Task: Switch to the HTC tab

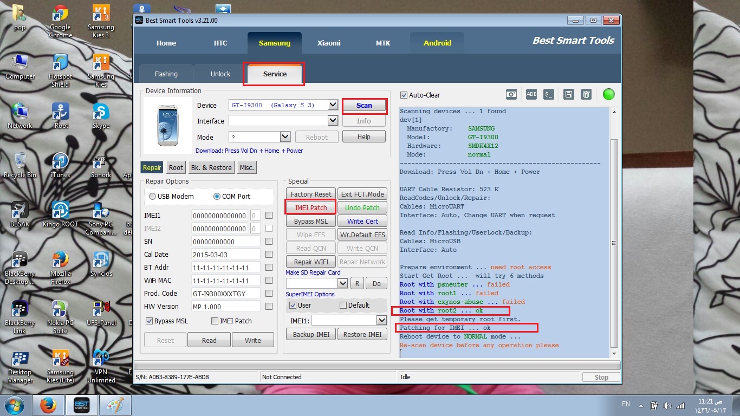Action: (x=220, y=43)
